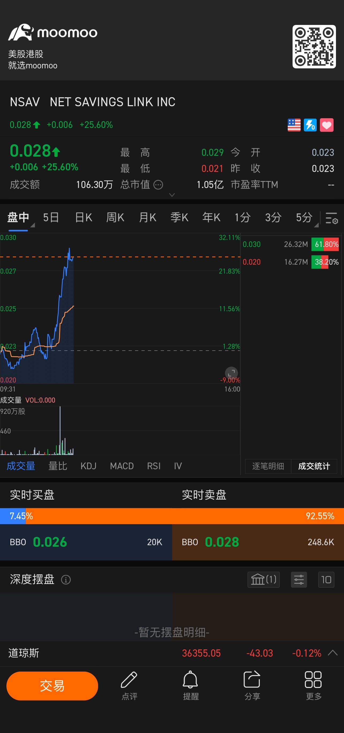Viewport: 344px width, 733px height.
Task: Select the MACD indicator
Action: coord(122,466)
